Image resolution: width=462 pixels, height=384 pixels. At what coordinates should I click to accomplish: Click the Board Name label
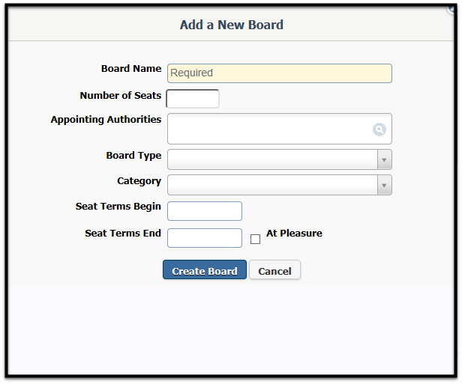pos(131,69)
